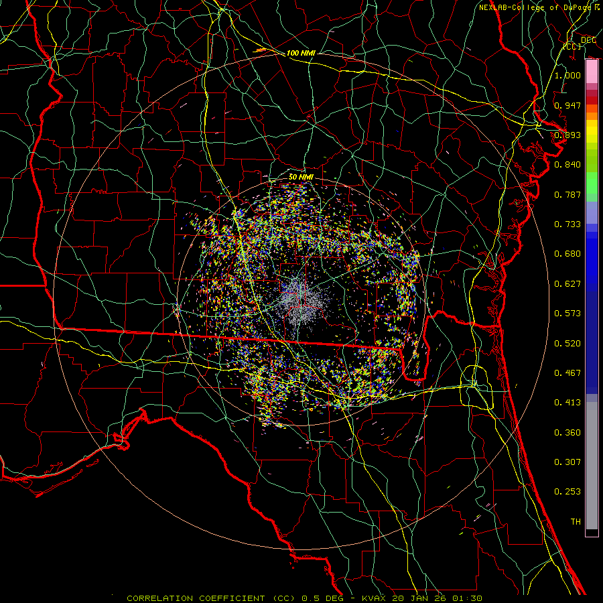Click the KVAX station ID in caption

click(x=375, y=598)
